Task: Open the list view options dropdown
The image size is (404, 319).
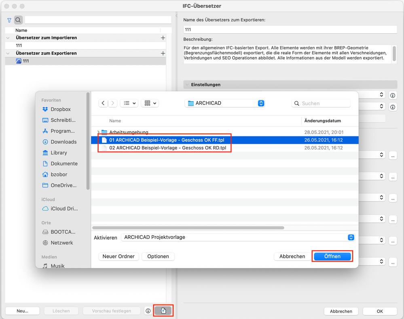Action: (129, 103)
